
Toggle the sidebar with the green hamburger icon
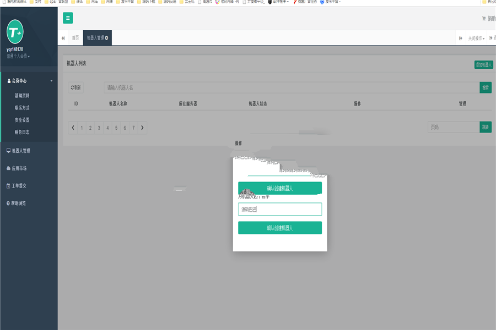tap(68, 18)
